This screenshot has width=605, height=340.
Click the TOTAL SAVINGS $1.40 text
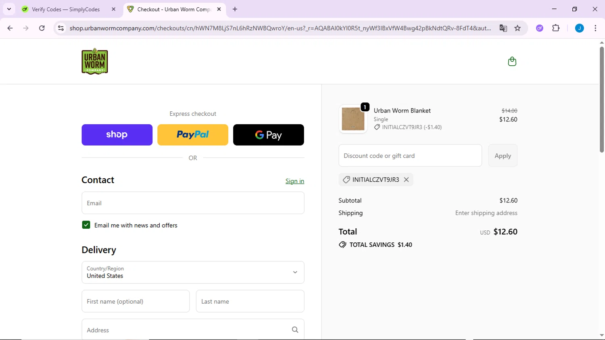click(381, 245)
